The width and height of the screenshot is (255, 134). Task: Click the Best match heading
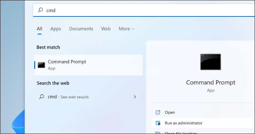click(48, 47)
